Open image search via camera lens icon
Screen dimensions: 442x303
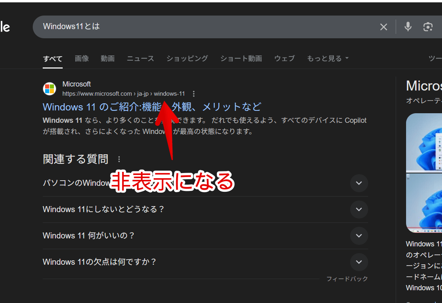(x=428, y=27)
